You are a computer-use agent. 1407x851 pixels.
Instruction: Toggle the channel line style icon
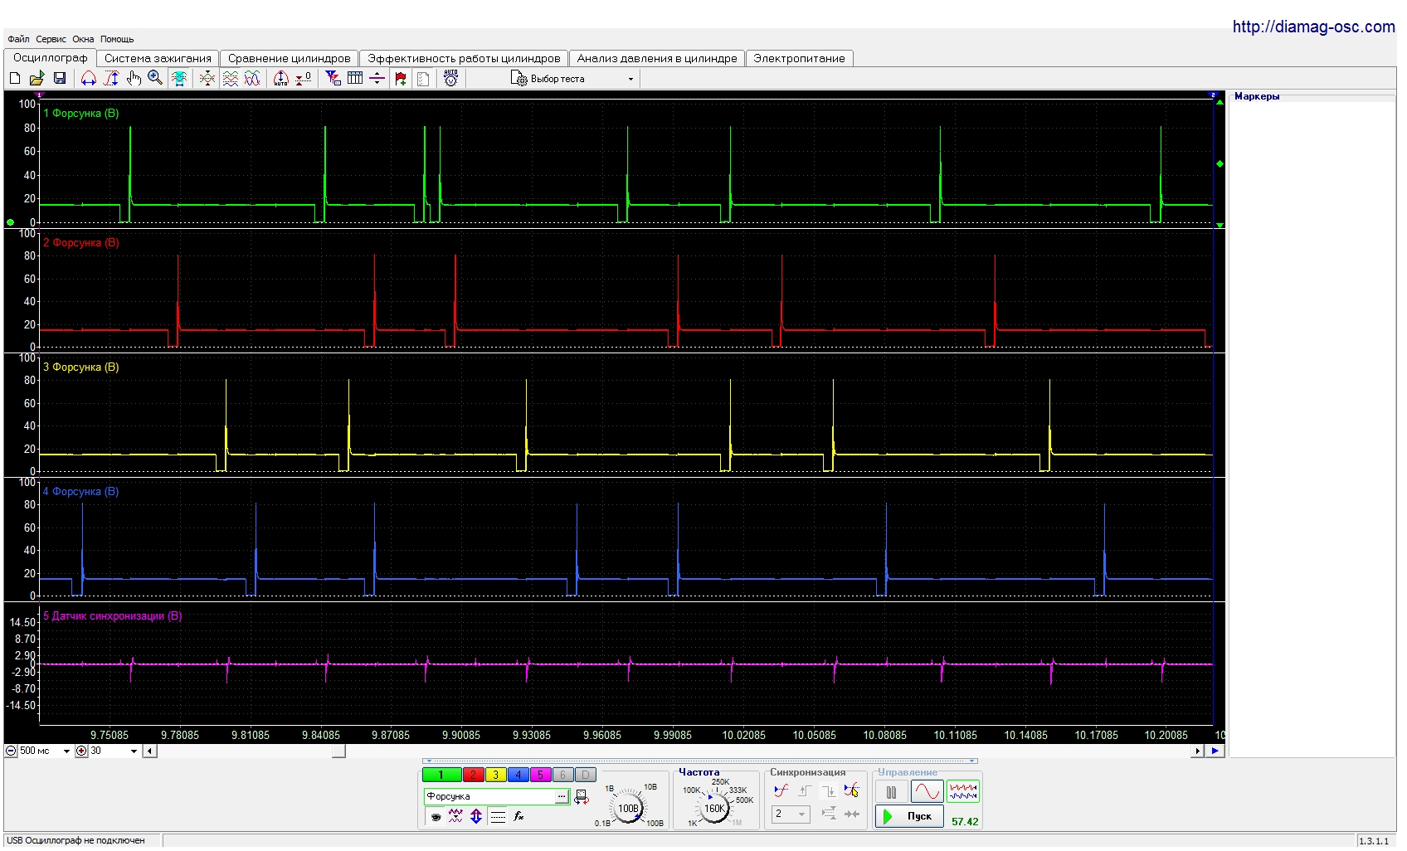coord(498,816)
